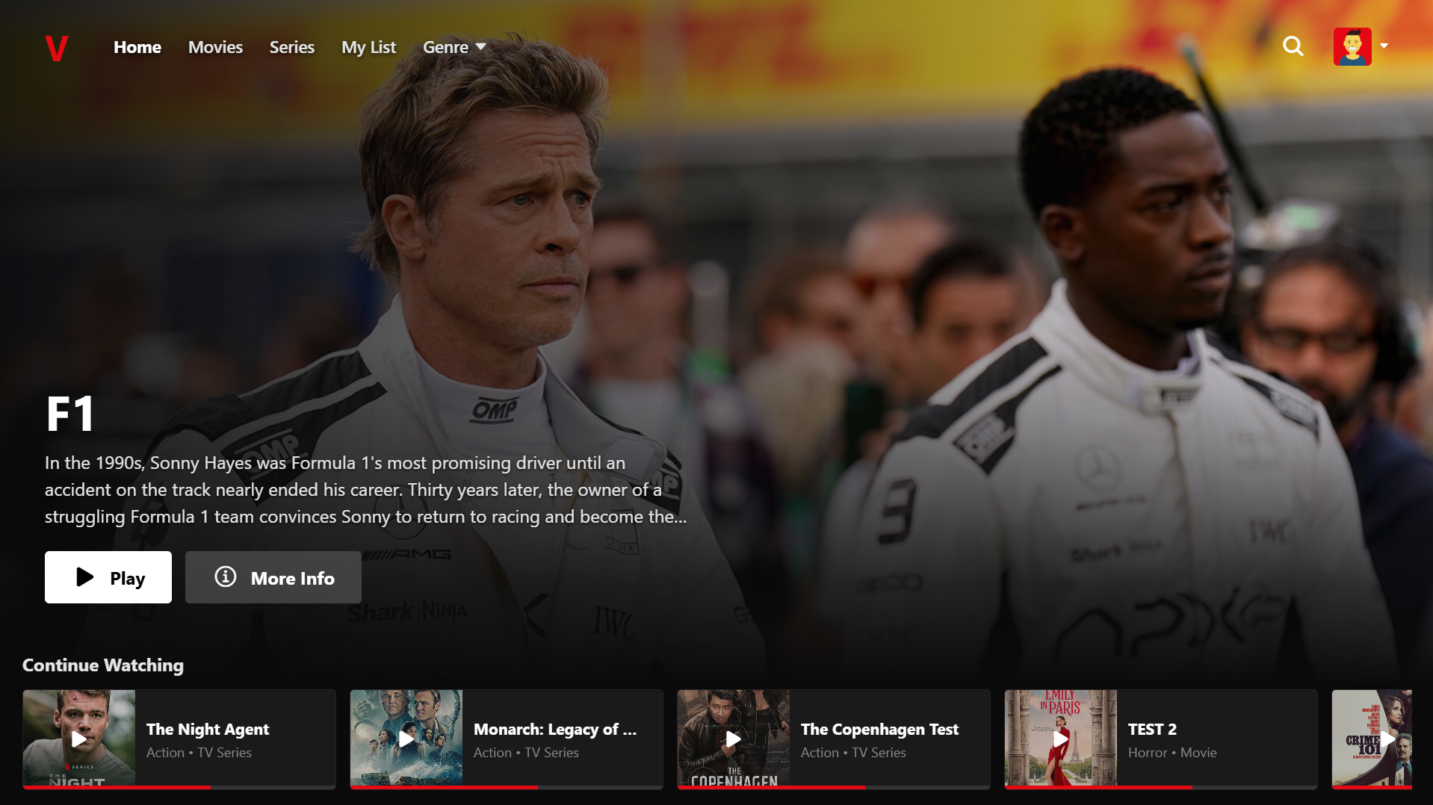
Task: Open More Info for F1
Action: point(273,577)
